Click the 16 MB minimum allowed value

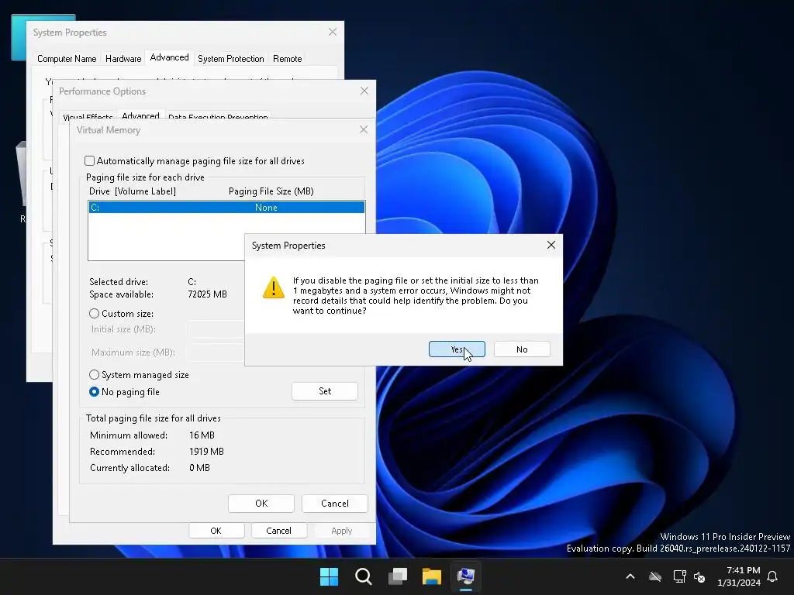click(x=202, y=435)
